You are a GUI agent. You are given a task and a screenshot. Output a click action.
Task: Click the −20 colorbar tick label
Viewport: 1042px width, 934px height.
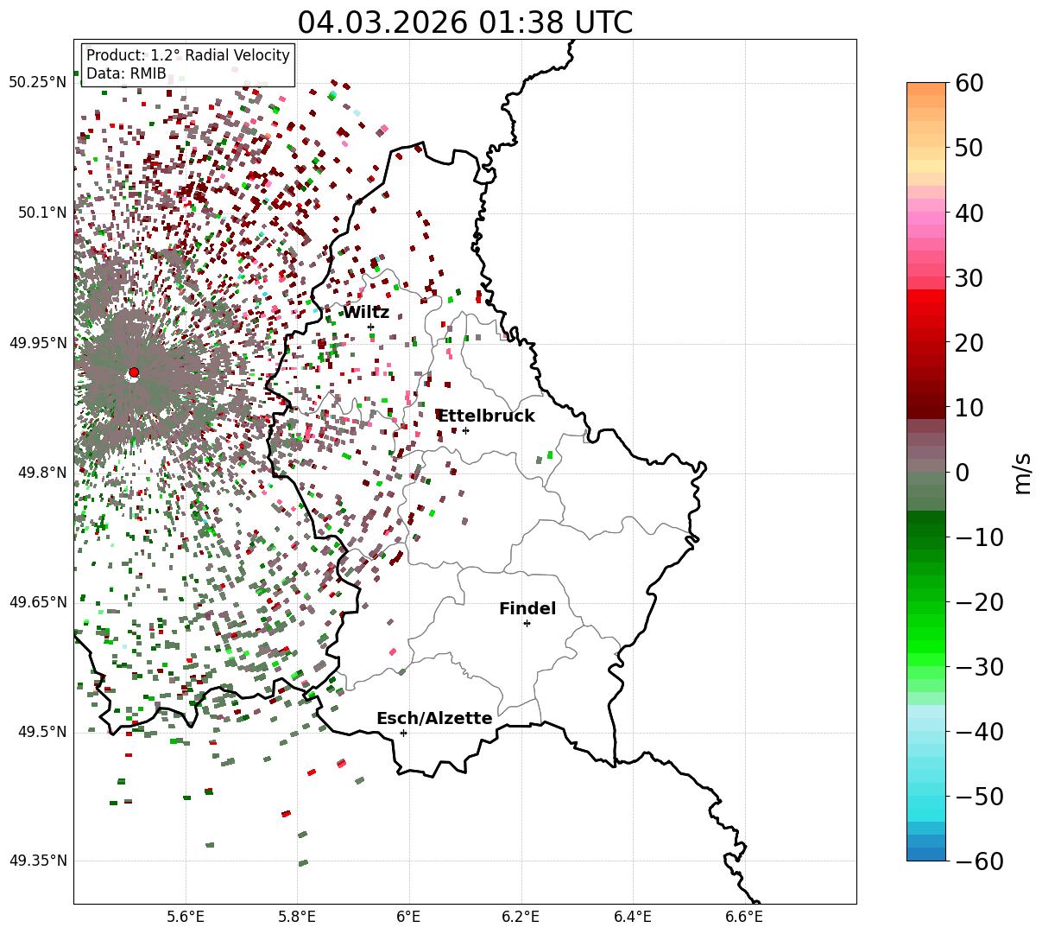pos(979,602)
